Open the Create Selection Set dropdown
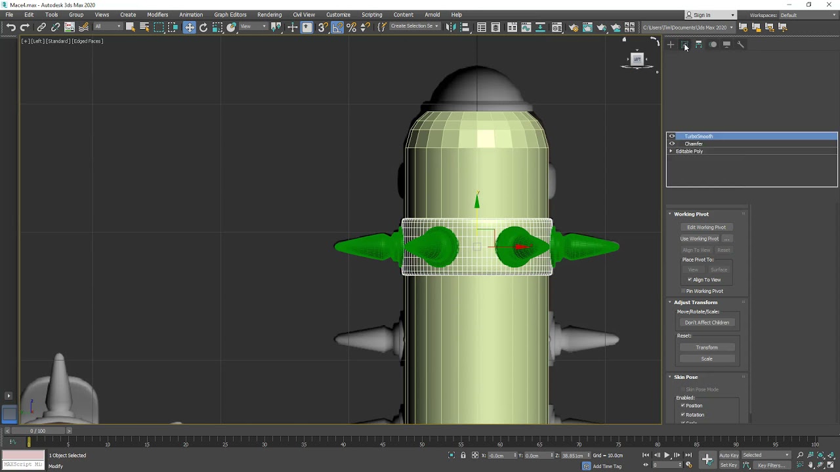The width and height of the screenshot is (840, 472). (414, 27)
